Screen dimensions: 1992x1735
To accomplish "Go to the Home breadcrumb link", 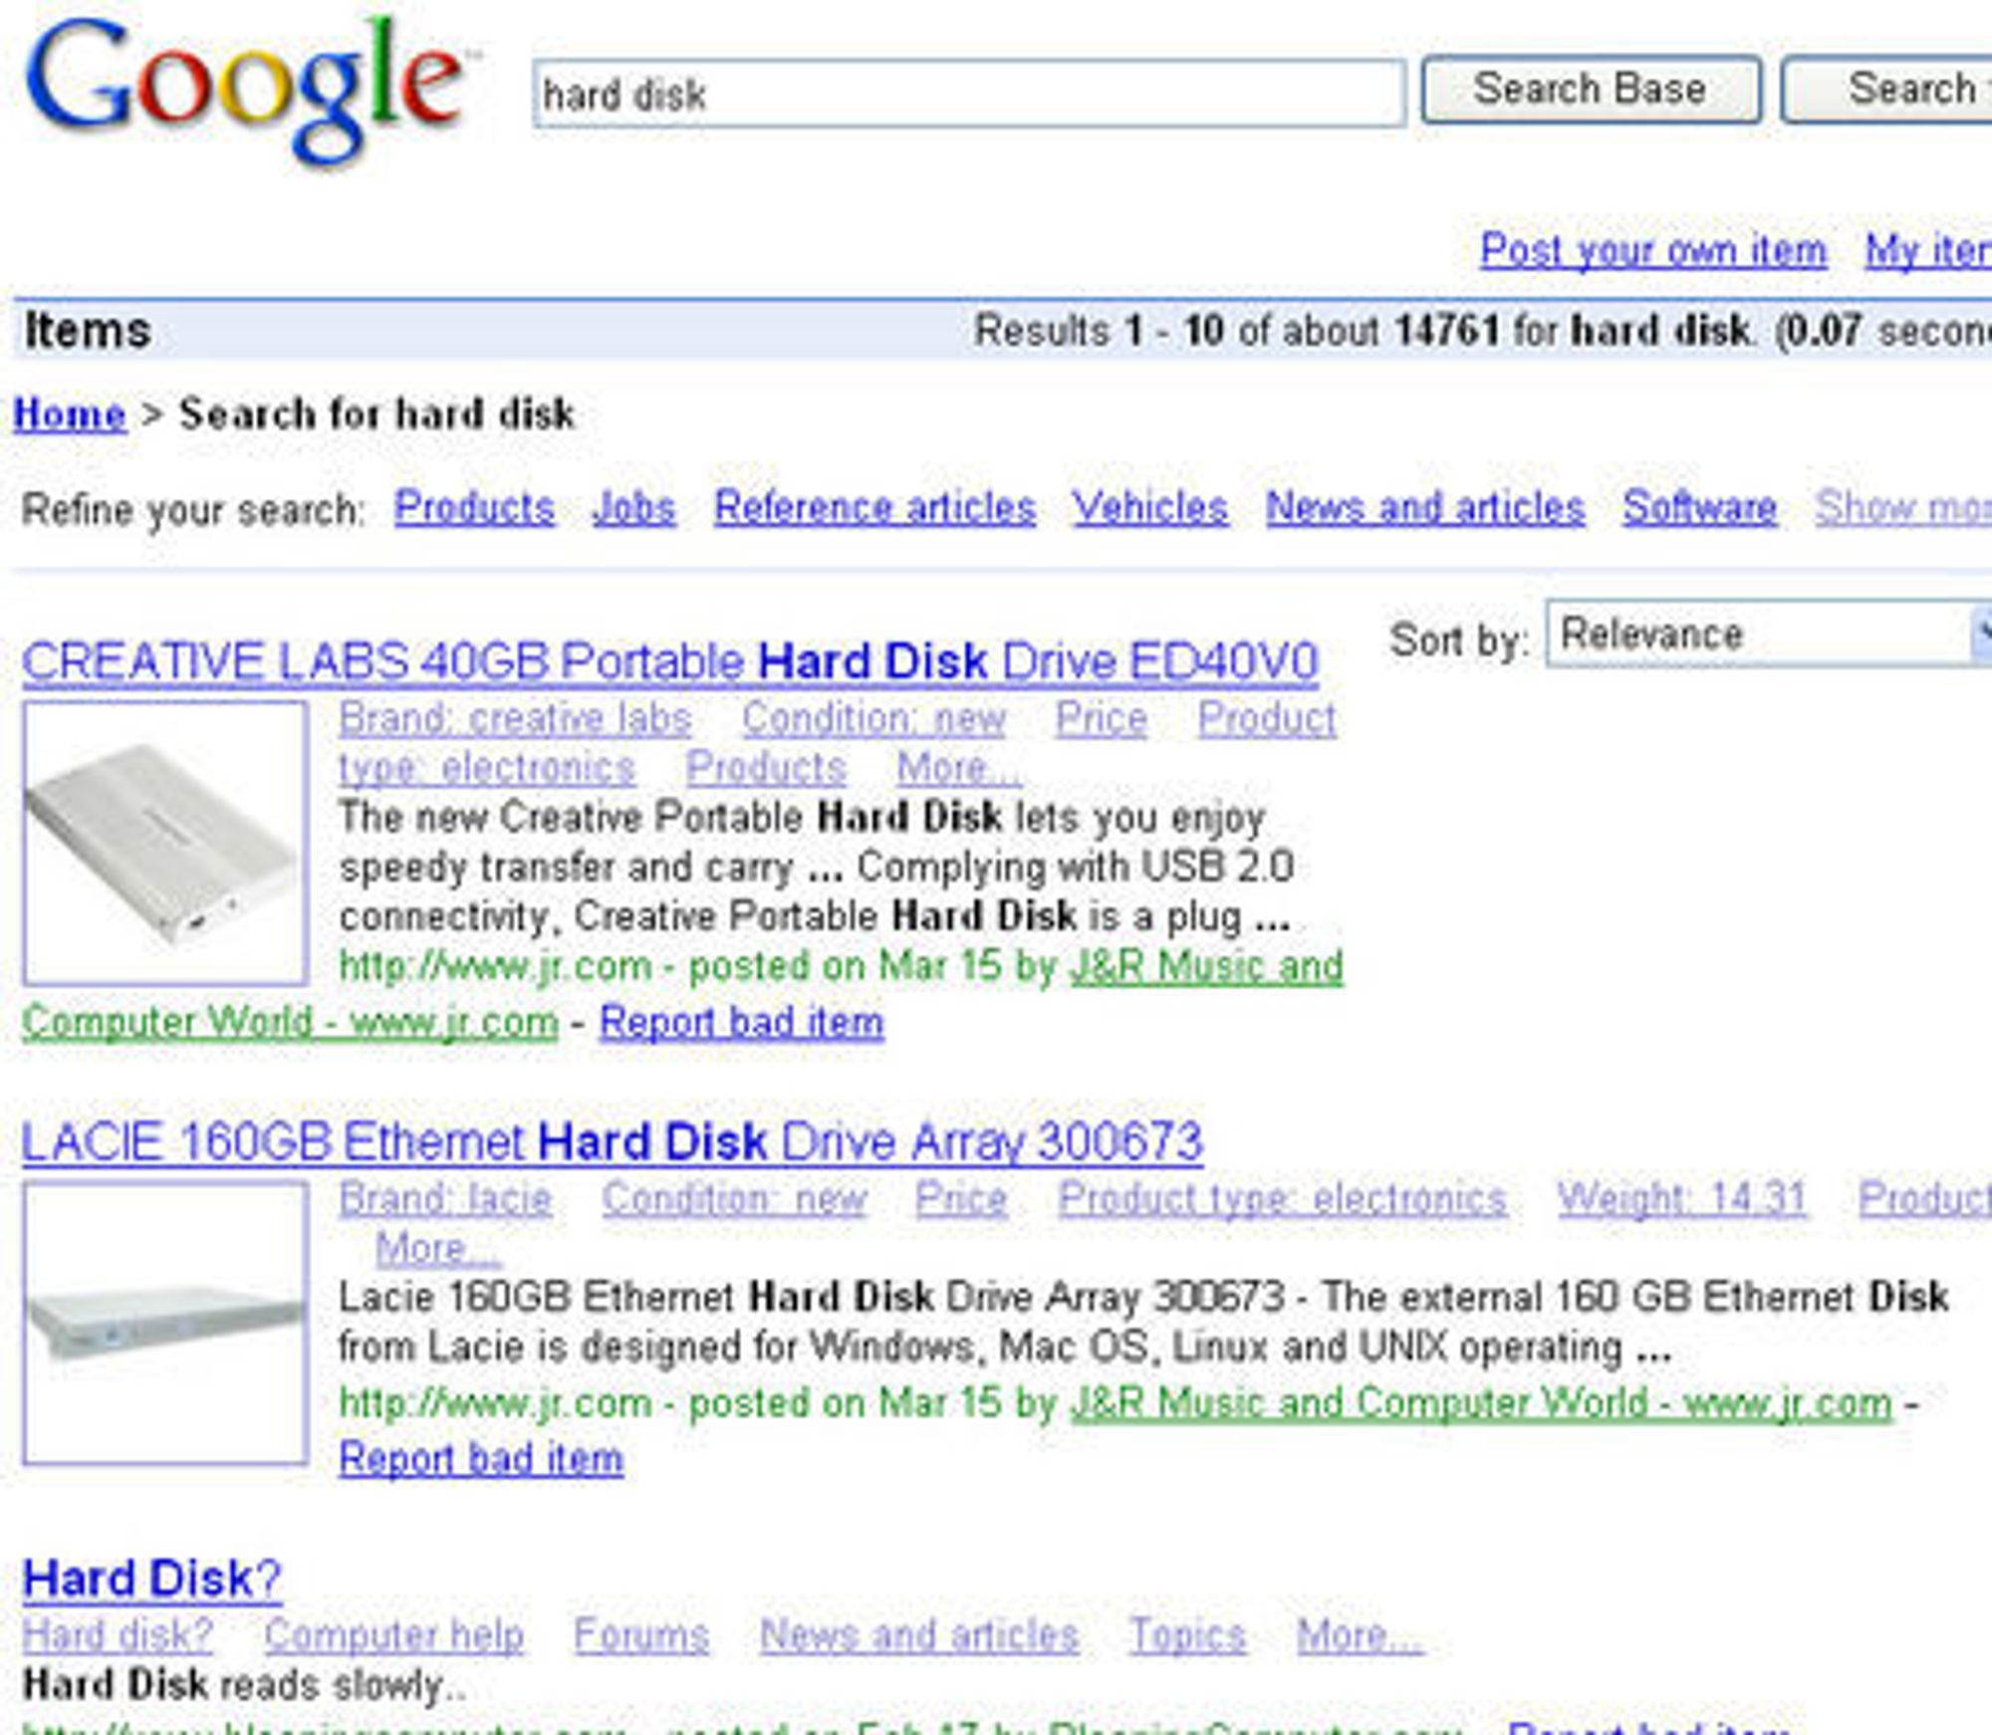I will (x=70, y=413).
